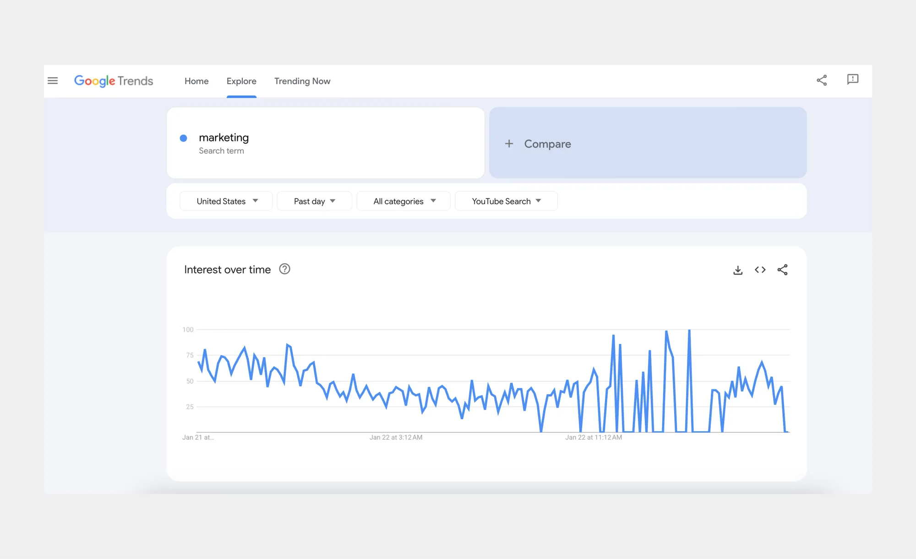Click the embed code icon

pyautogui.click(x=760, y=270)
